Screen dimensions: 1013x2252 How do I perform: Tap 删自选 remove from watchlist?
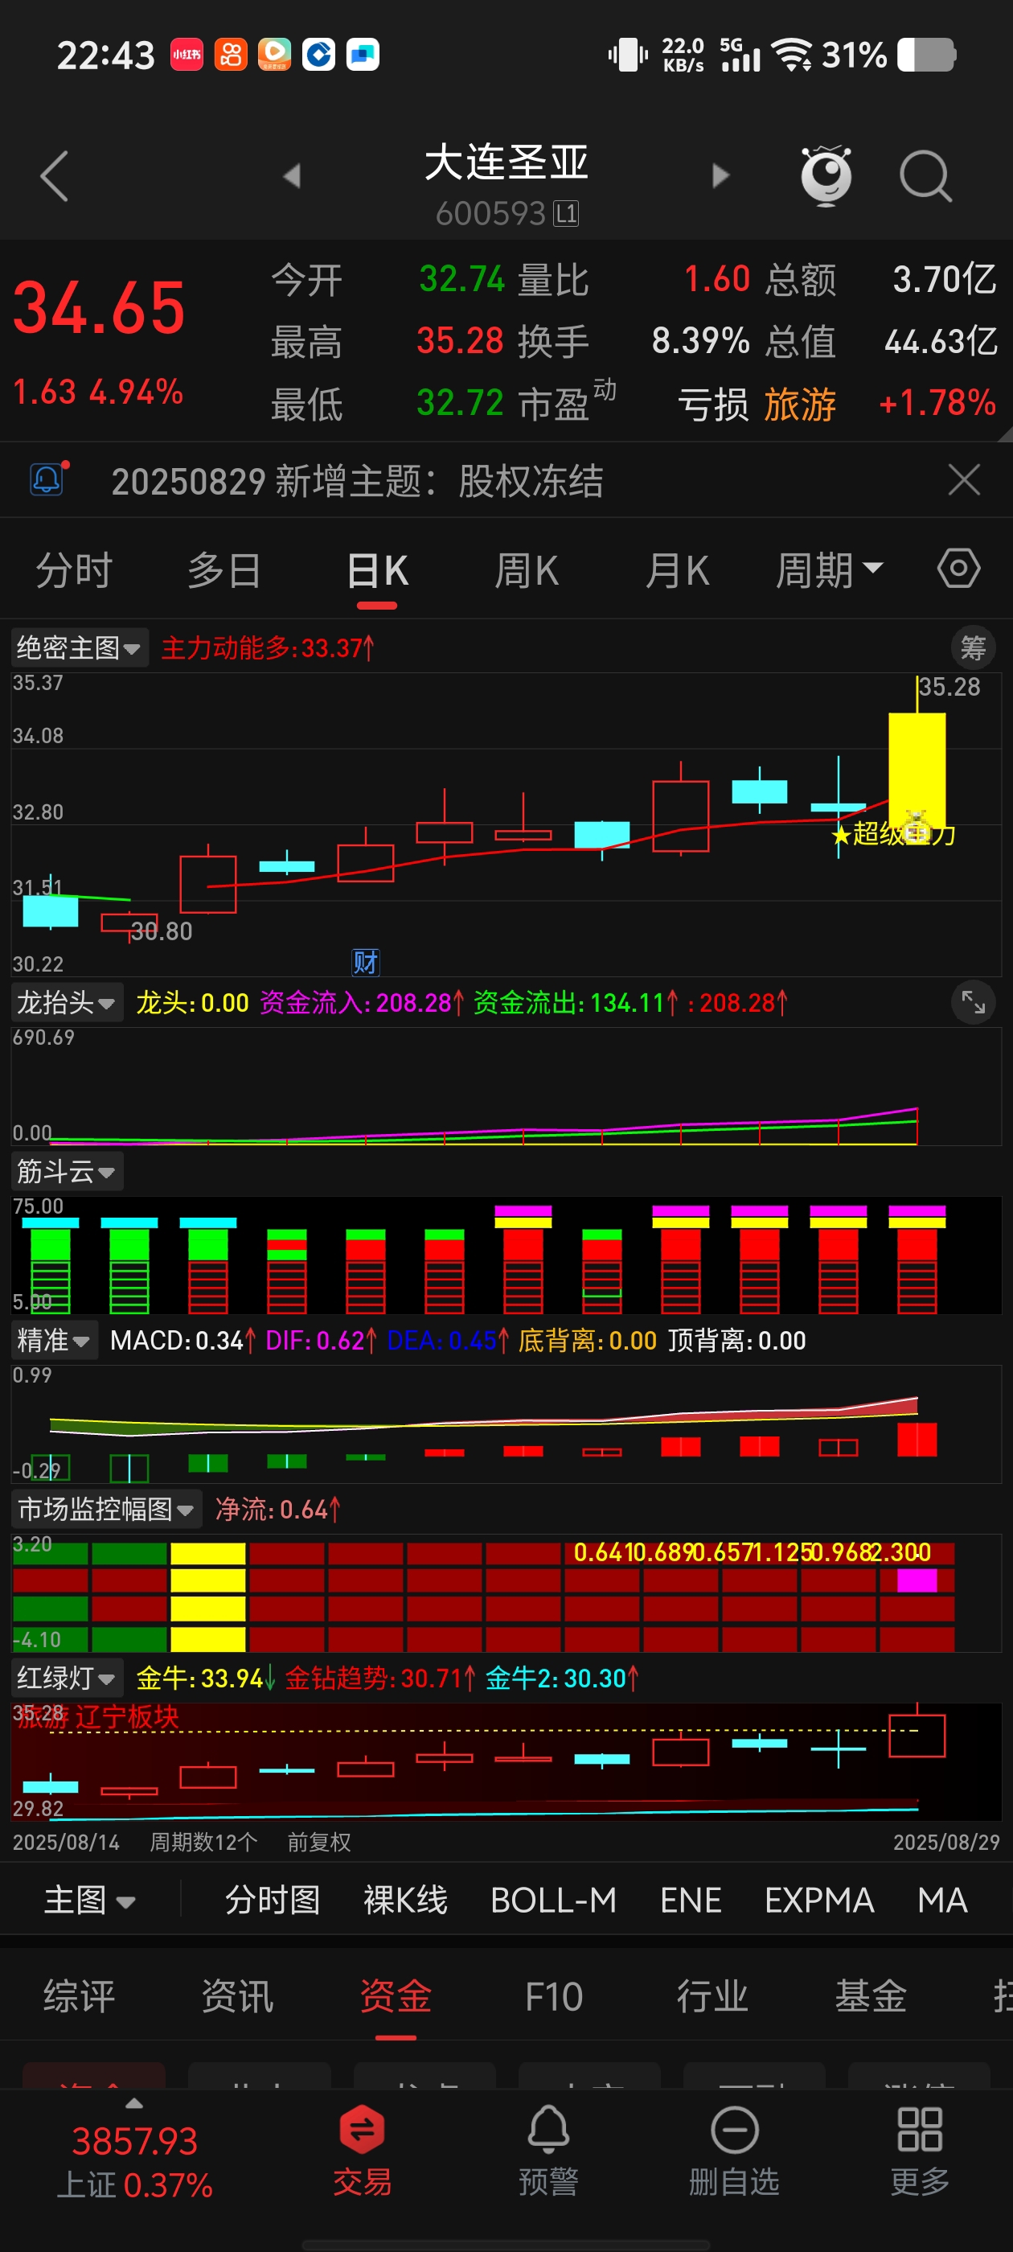pyautogui.click(x=734, y=2150)
